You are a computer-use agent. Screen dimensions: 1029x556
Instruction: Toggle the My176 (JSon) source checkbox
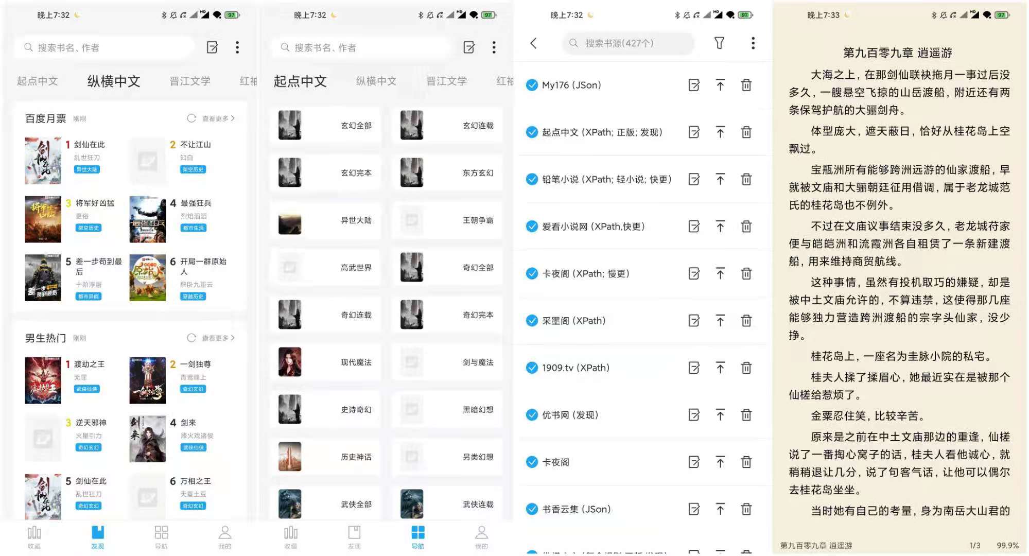pos(532,84)
